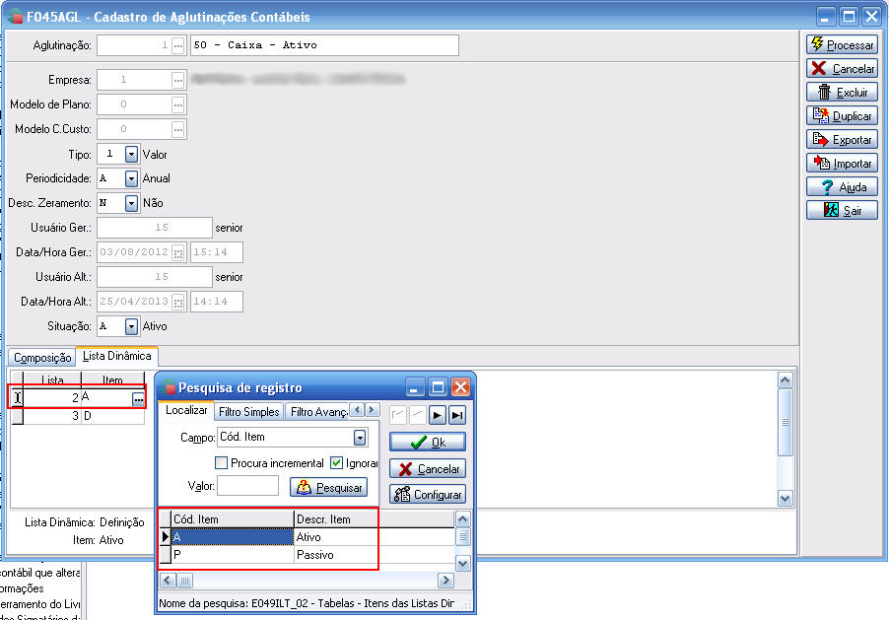Click the Lista column header
Screen dimensions: 889x620
coord(52,379)
